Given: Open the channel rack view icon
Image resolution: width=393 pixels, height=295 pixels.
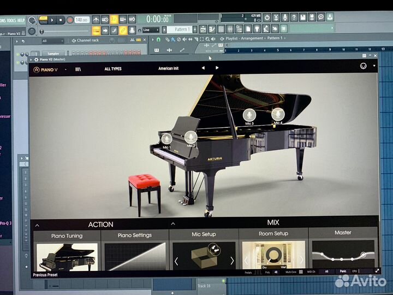Looking at the screenshot, I should [221, 29].
